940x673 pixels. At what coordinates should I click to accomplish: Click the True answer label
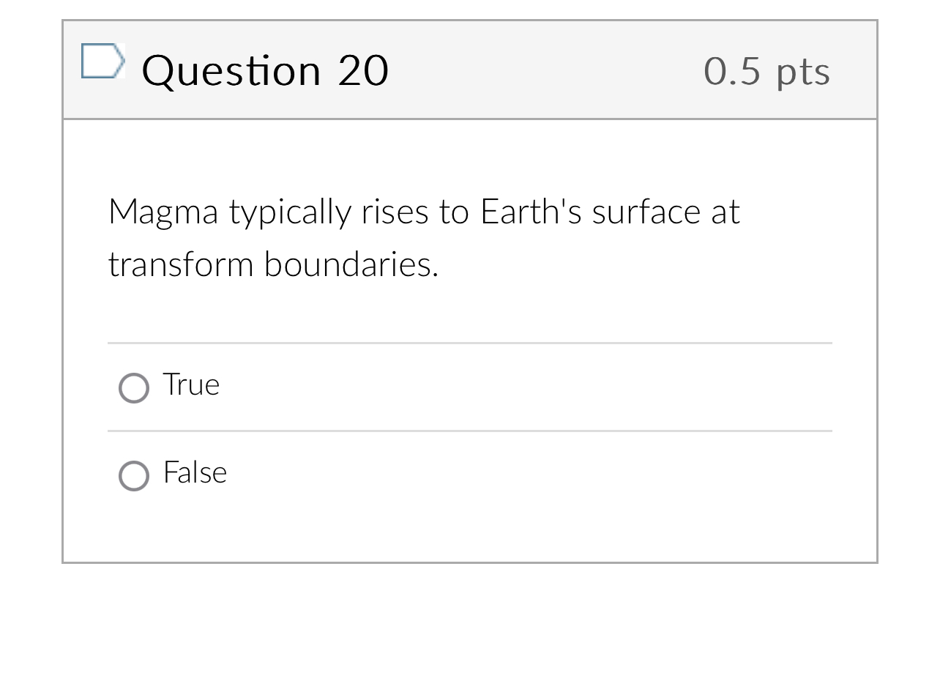(x=190, y=384)
